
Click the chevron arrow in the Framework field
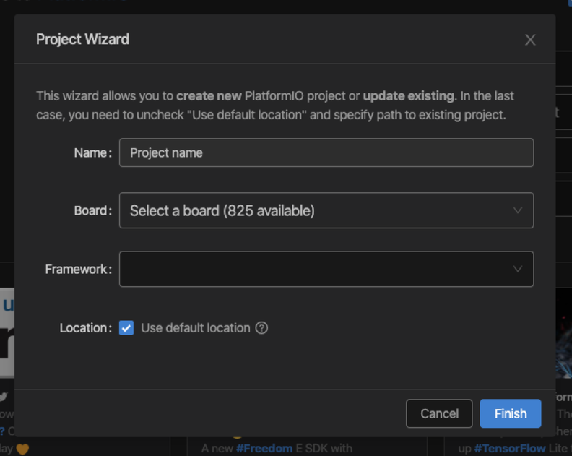coord(517,269)
